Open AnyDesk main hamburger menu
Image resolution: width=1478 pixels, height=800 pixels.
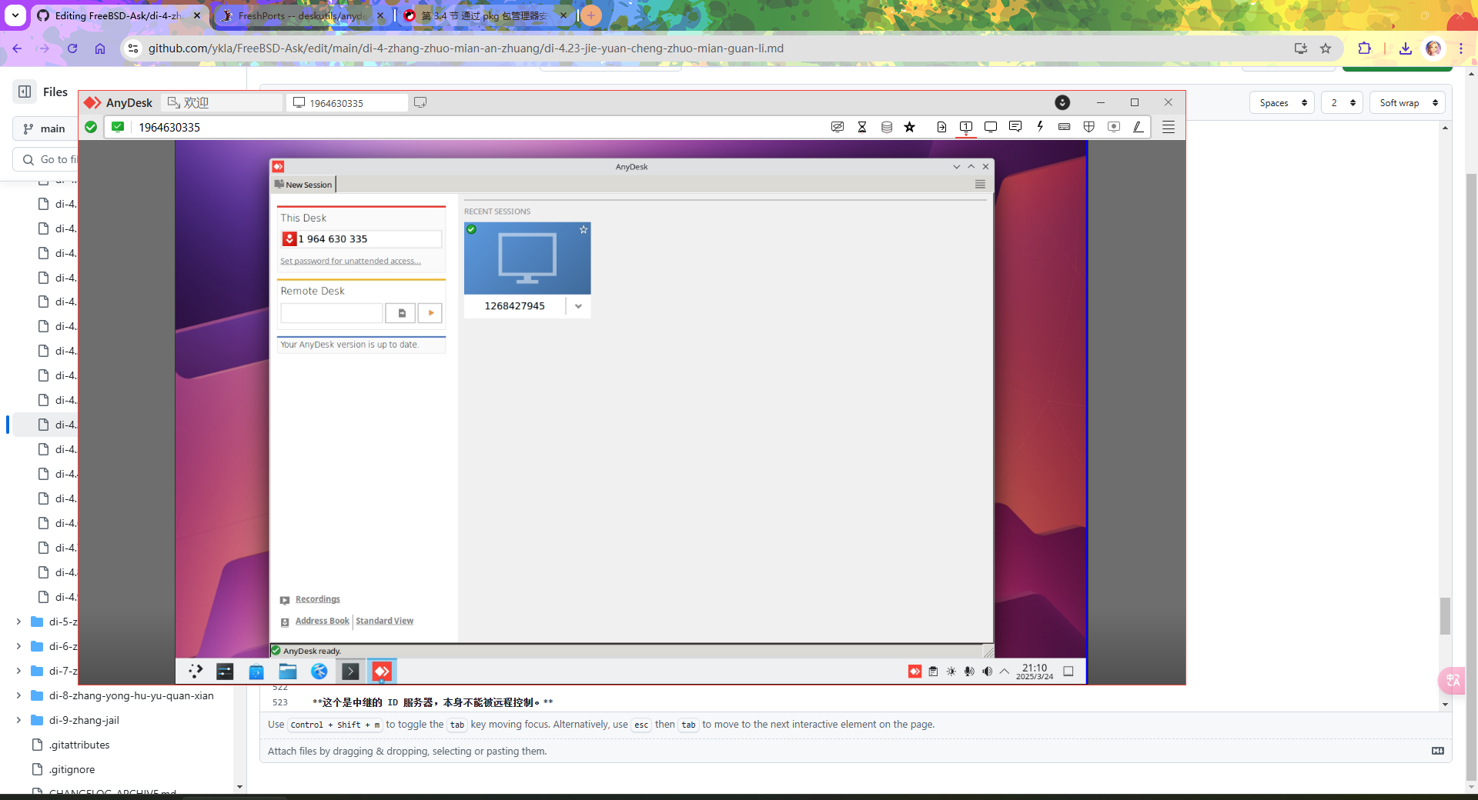tap(1169, 127)
